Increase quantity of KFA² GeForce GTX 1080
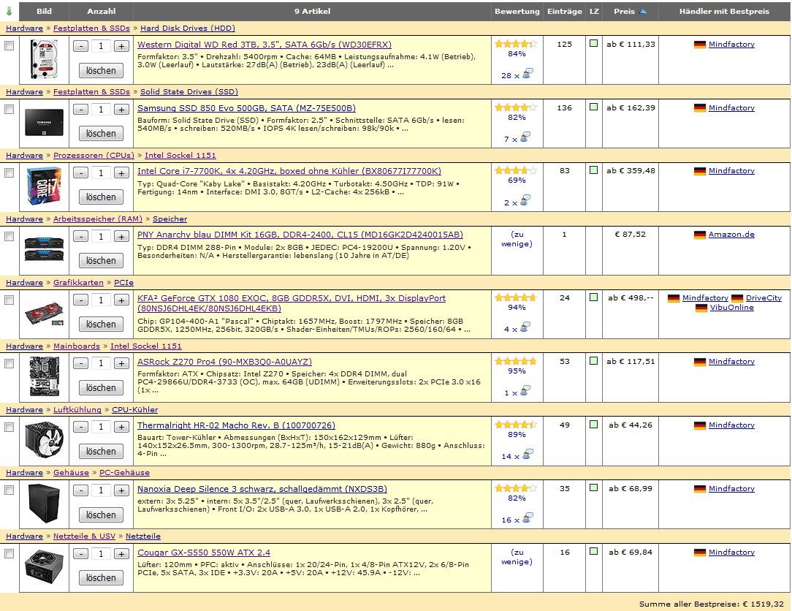792x611 pixels. pyautogui.click(x=121, y=300)
